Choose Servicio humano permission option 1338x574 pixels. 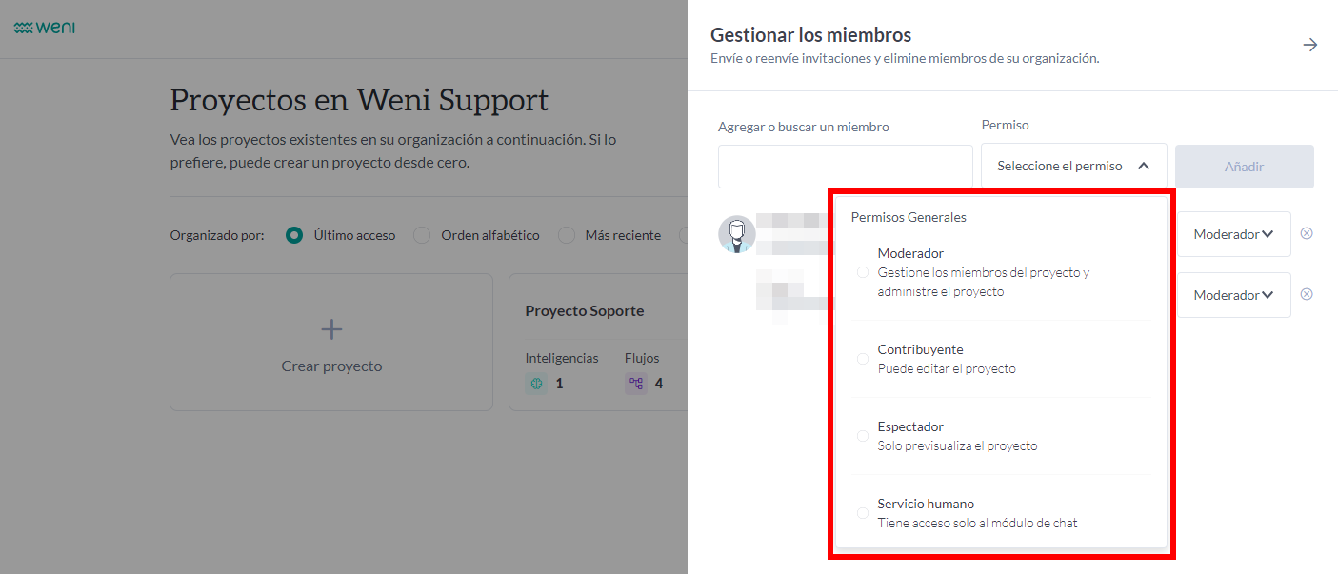tap(863, 513)
